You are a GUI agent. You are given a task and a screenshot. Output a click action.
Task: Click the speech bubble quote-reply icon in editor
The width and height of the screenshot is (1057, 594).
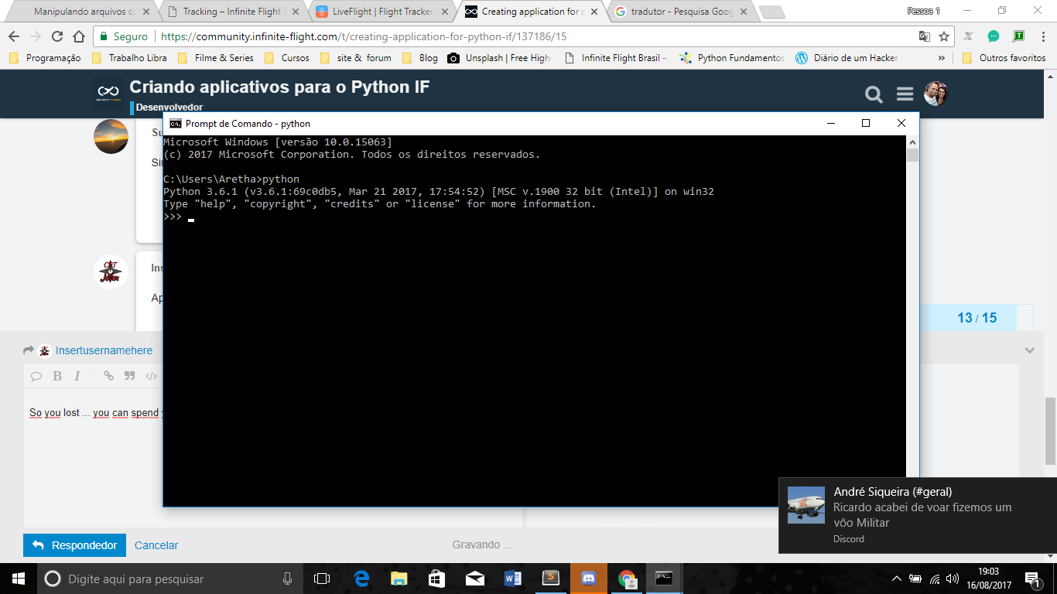click(36, 376)
